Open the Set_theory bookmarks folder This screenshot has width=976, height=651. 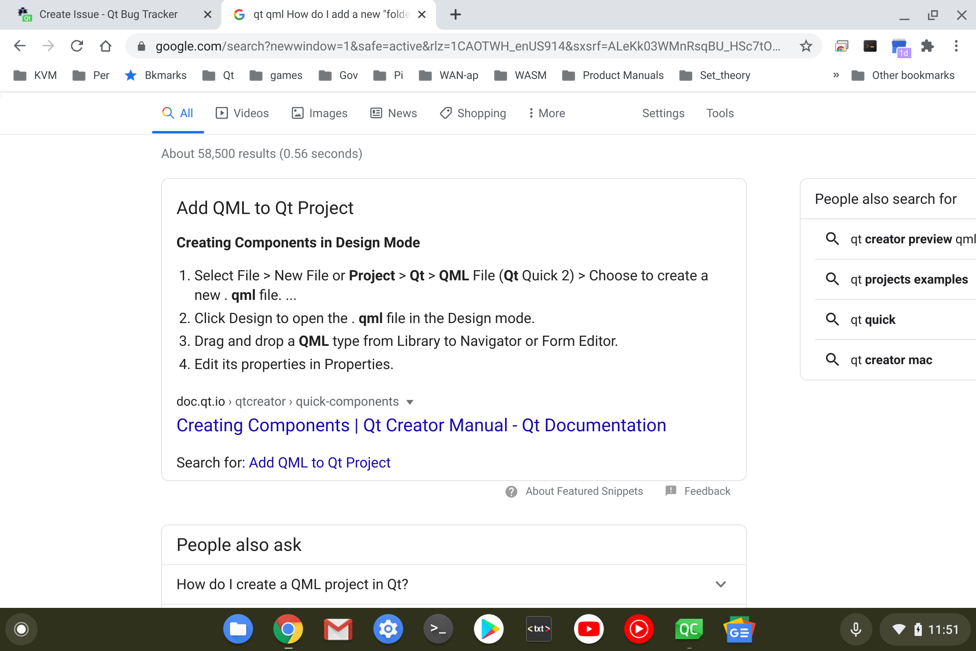click(x=714, y=75)
